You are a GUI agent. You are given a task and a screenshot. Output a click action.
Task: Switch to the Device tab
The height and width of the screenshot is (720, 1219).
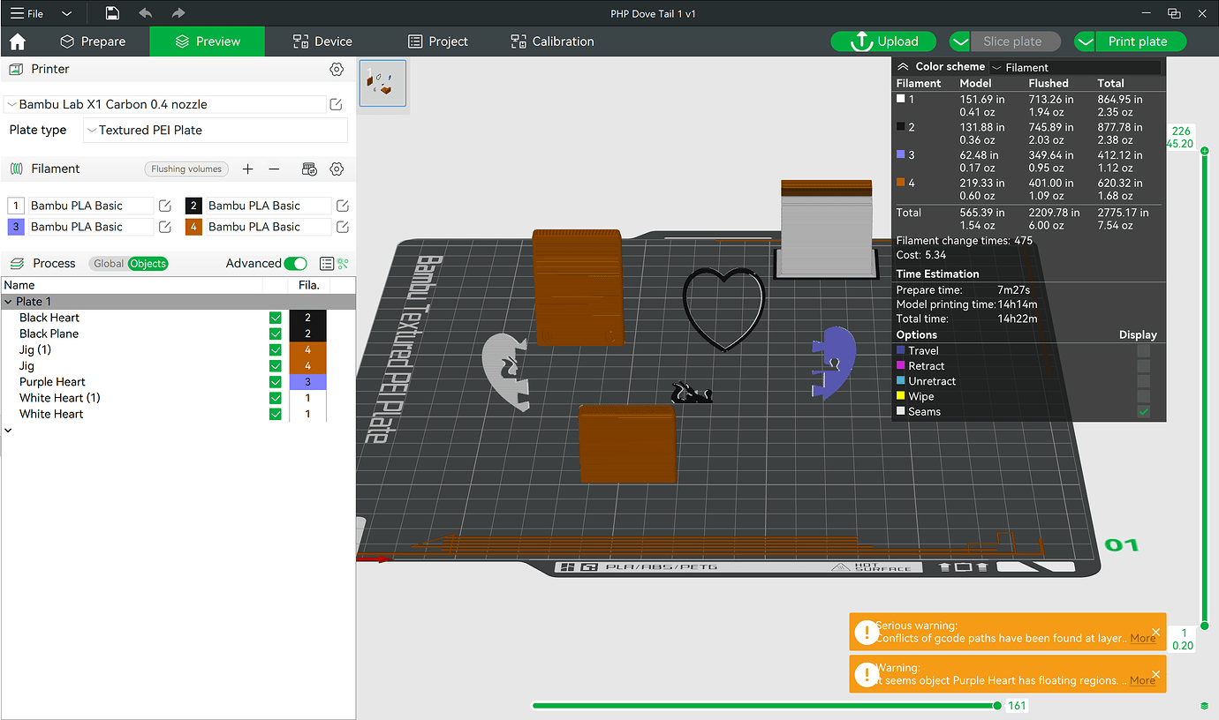pos(322,41)
